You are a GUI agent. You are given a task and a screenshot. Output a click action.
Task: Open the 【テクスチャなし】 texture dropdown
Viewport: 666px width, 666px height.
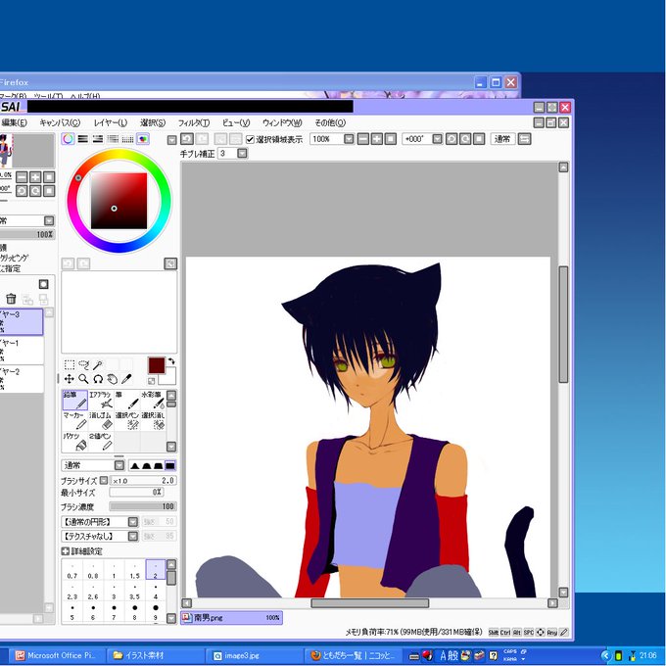coord(133,536)
